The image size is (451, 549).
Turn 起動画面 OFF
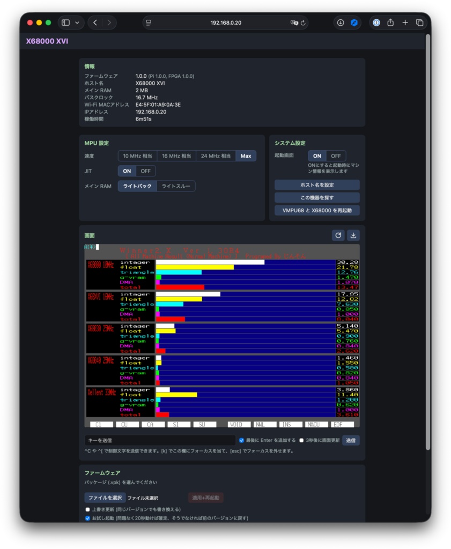[x=336, y=156]
